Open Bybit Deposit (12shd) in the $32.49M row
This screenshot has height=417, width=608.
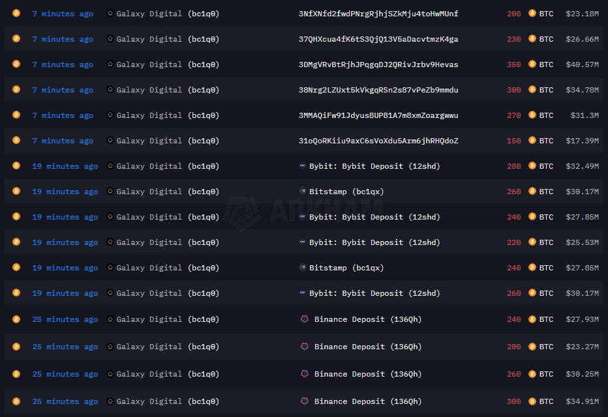click(x=374, y=166)
